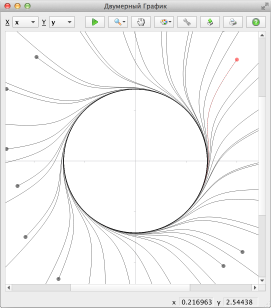Screen dimensions: 271x308
Task: Click the horizontal scrollbar right arrow
Action: pyautogui.click(x=255, y=287)
